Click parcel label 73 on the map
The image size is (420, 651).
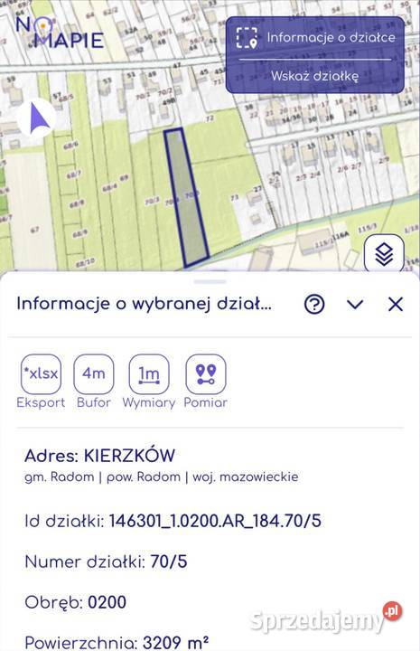point(235,198)
